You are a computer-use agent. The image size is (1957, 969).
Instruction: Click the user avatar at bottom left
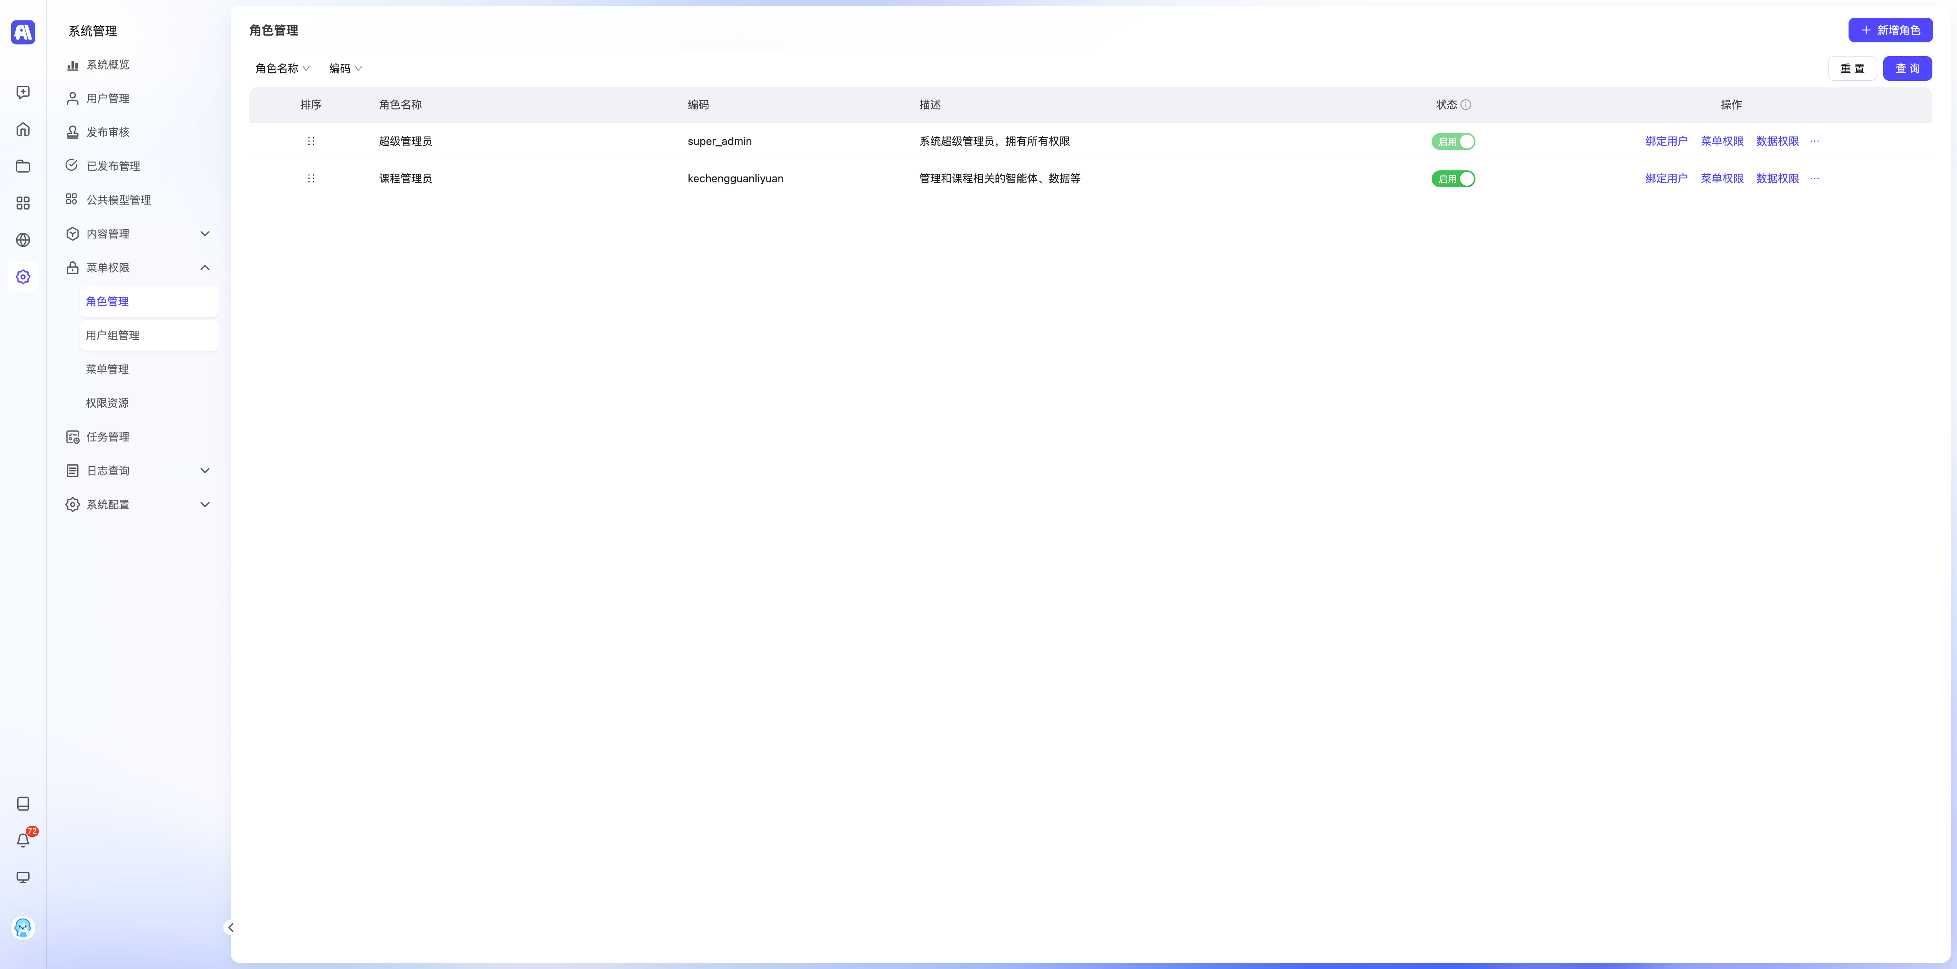tap(23, 927)
